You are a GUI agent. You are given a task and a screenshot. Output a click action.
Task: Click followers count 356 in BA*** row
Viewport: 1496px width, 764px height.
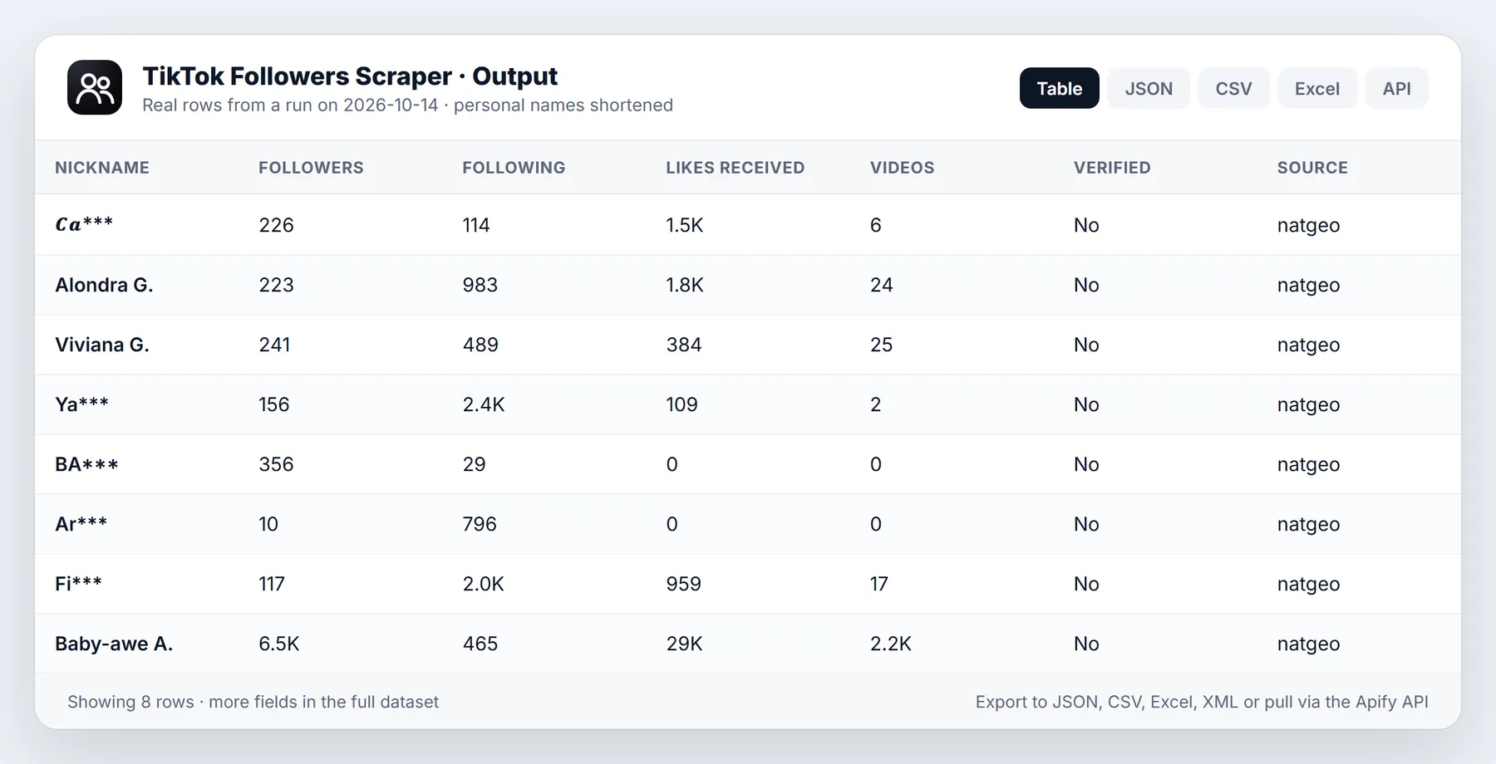[x=276, y=464]
